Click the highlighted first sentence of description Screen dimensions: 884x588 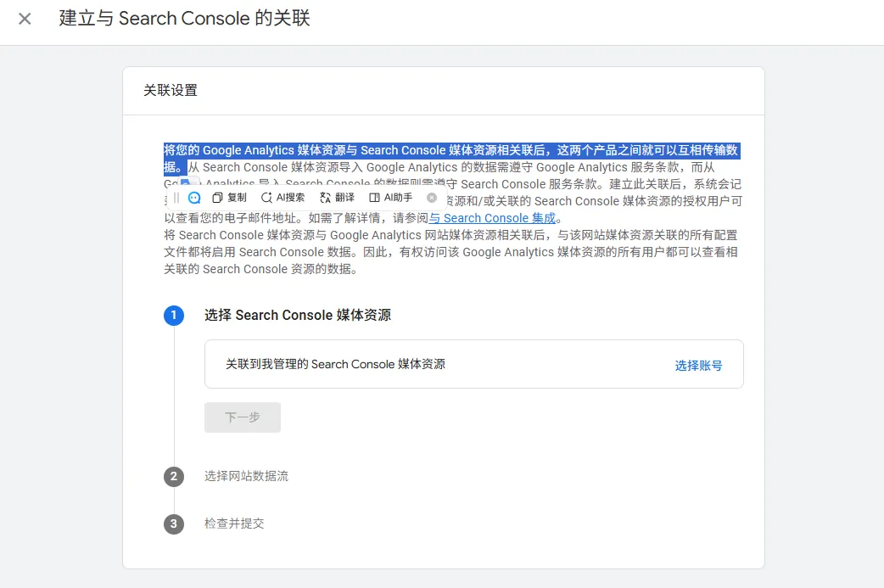coord(451,150)
